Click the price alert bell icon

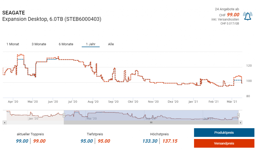(247, 16)
